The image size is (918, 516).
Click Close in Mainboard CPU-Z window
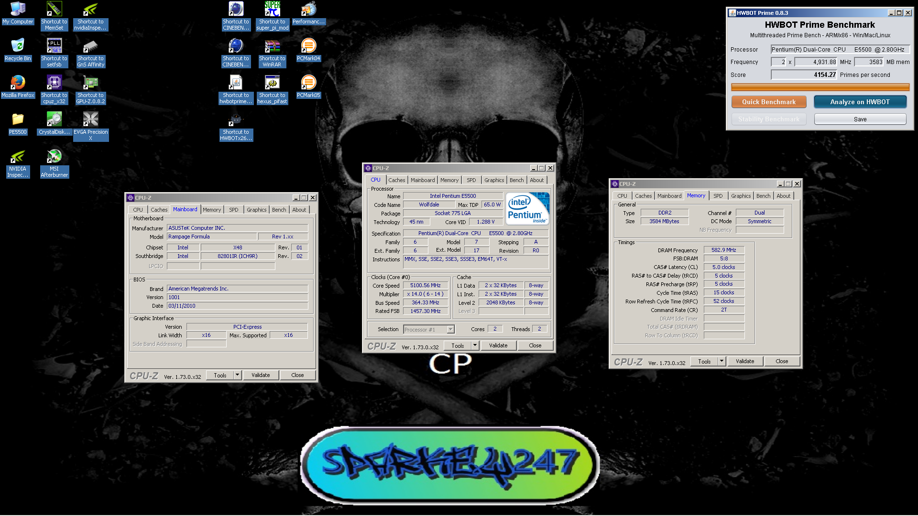coord(297,375)
